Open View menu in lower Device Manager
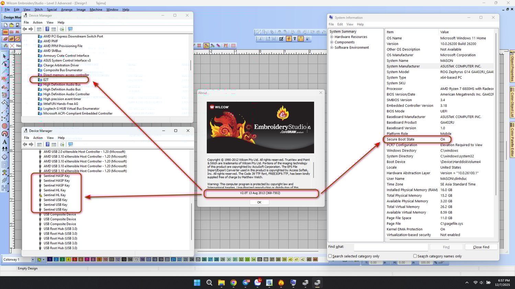 click(x=50, y=138)
